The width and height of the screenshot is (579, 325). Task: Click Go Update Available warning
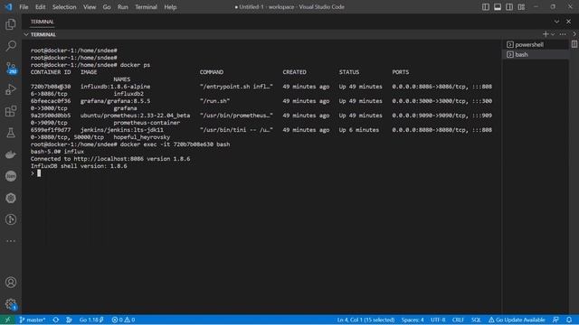point(517,320)
